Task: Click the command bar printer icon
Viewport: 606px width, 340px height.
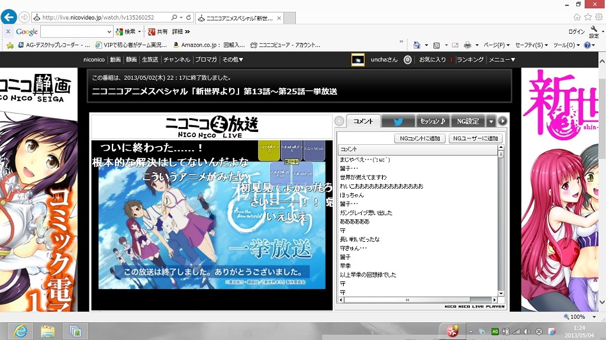Action: 468,45
